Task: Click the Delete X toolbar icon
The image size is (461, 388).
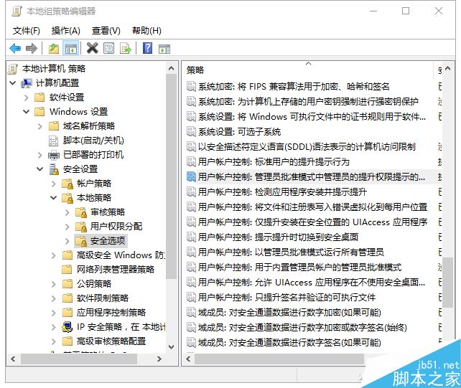Action: tap(92, 49)
